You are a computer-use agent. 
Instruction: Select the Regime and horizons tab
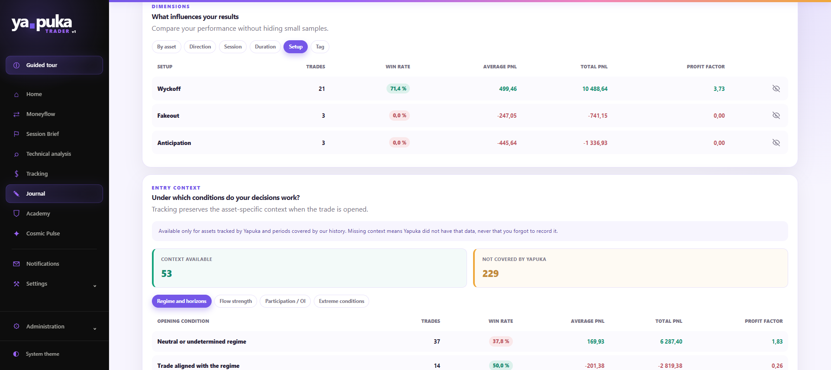coord(182,301)
